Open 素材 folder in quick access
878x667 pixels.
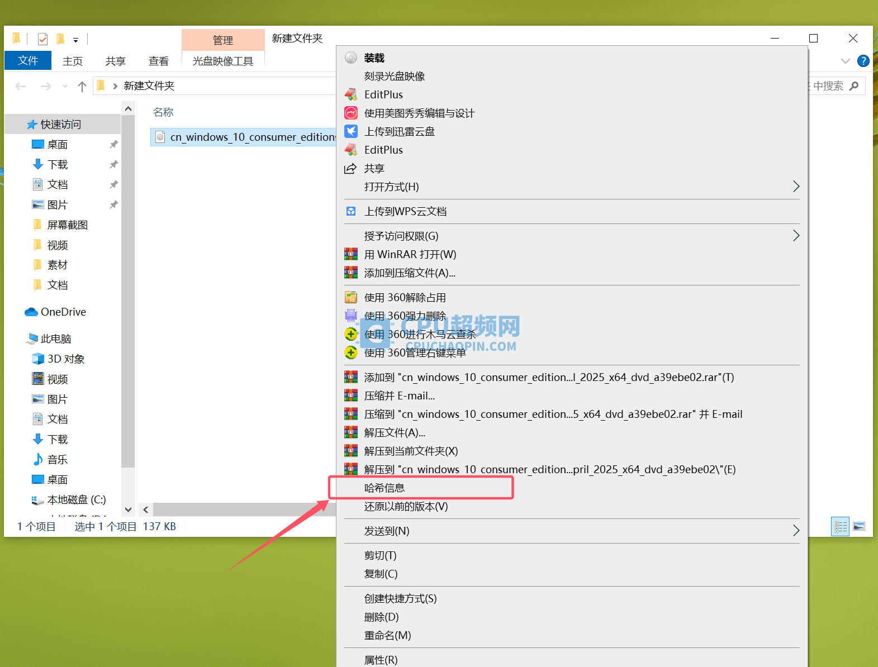click(58, 265)
